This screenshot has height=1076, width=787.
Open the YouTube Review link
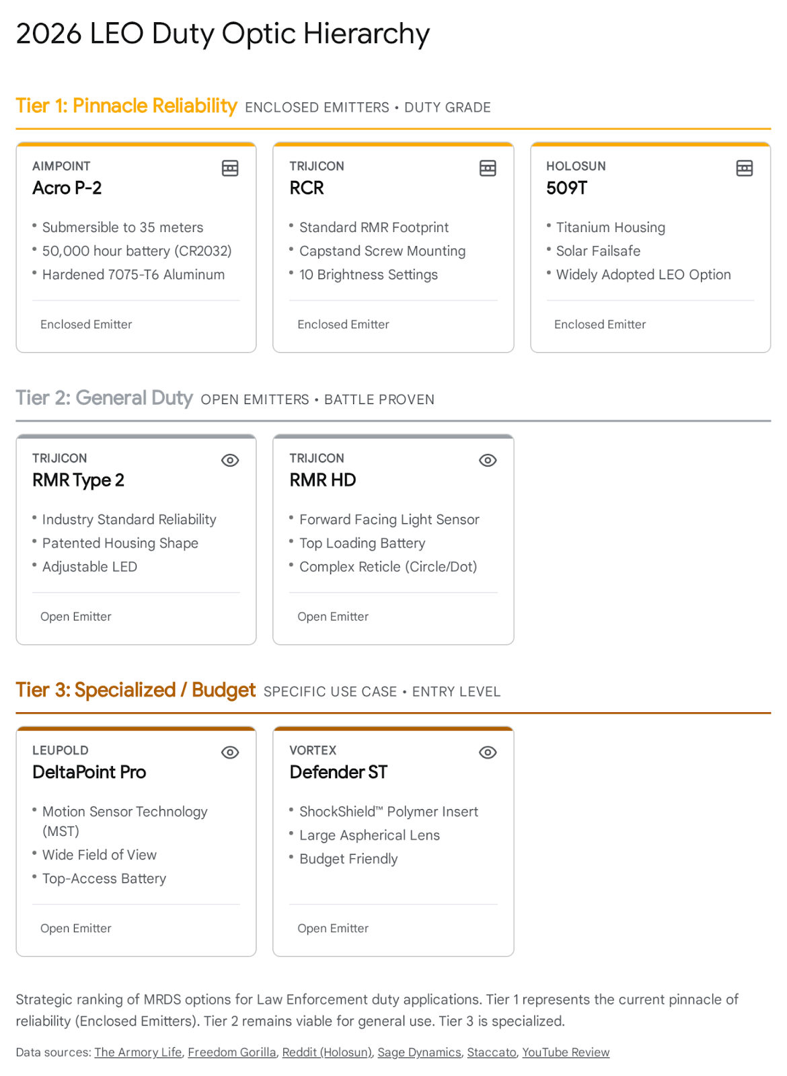566,1052
